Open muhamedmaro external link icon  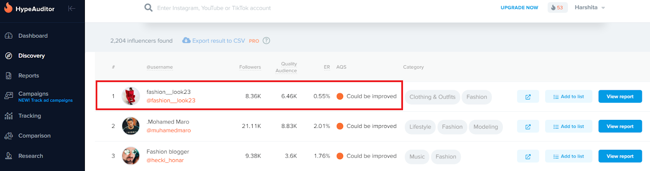(528, 126)
